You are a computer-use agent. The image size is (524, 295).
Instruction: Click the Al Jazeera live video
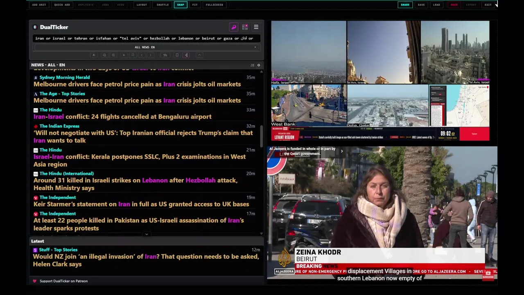(x=382, y=213)
